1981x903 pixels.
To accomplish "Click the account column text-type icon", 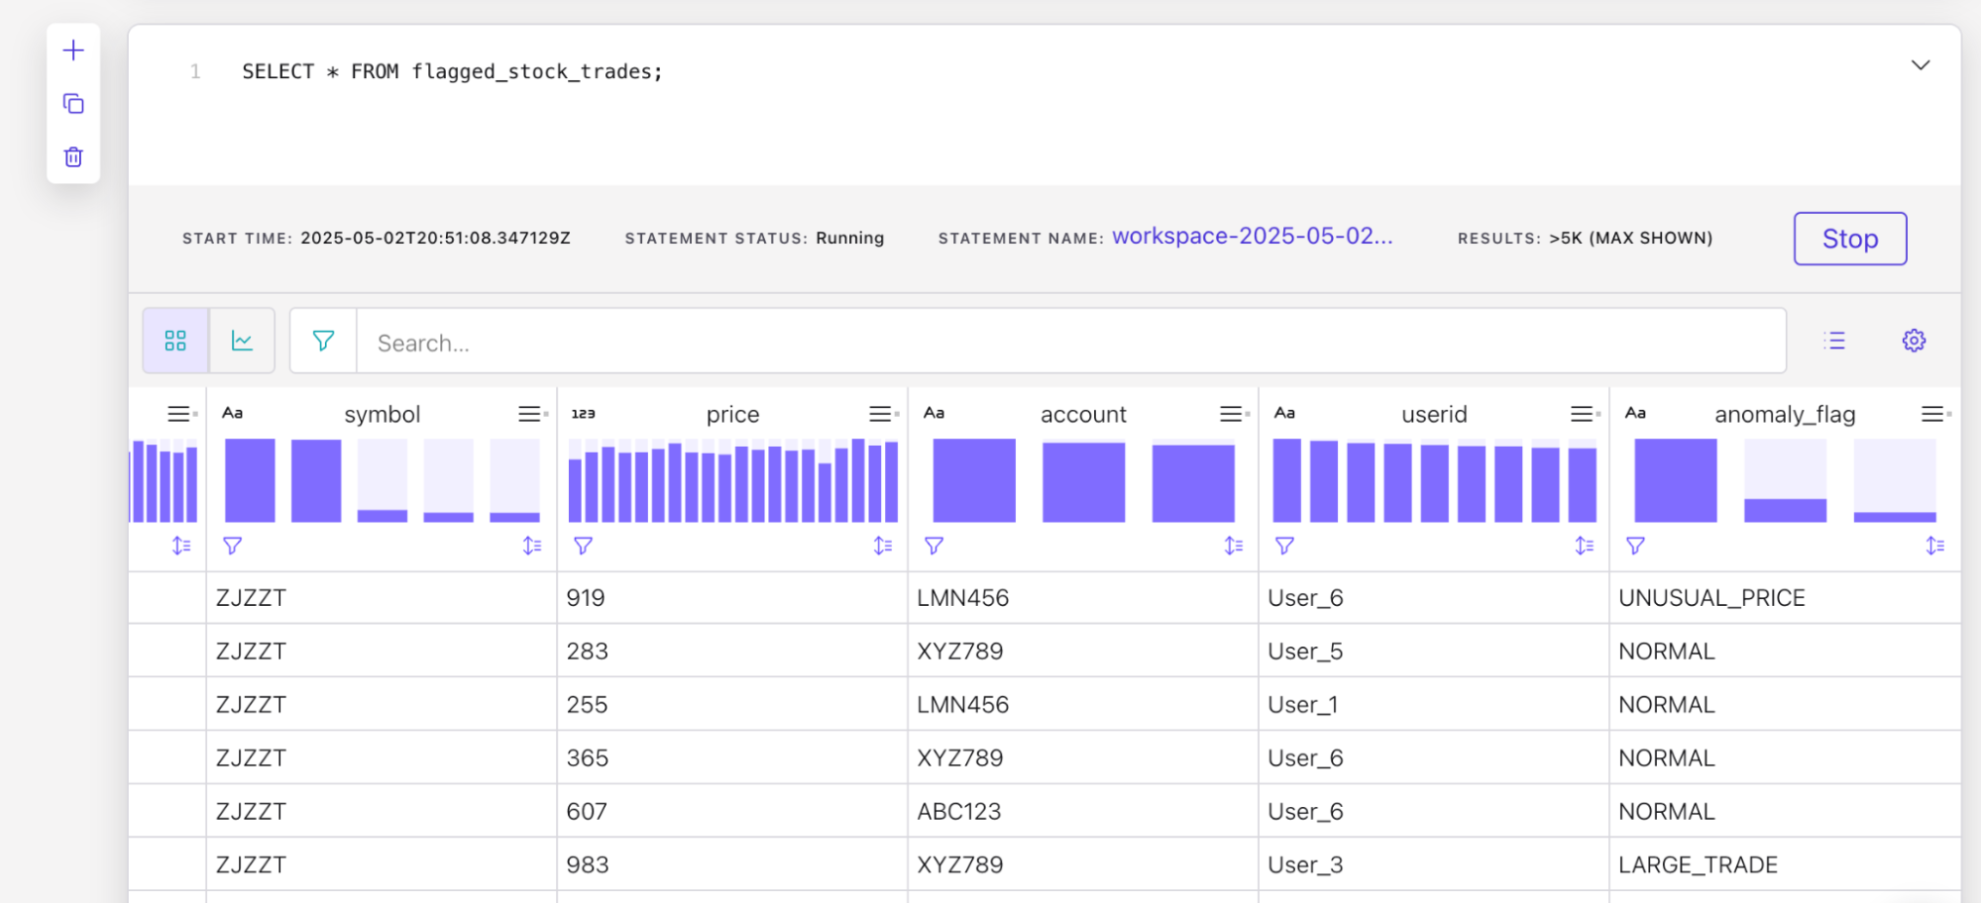I will click(x=935, y=413).
